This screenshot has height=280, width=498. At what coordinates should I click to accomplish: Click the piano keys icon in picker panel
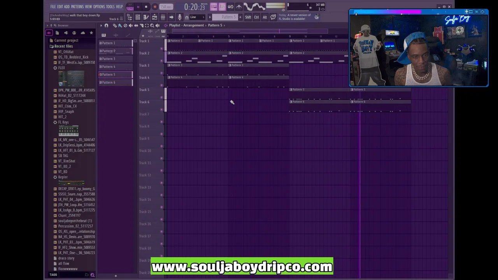point(103,35)
